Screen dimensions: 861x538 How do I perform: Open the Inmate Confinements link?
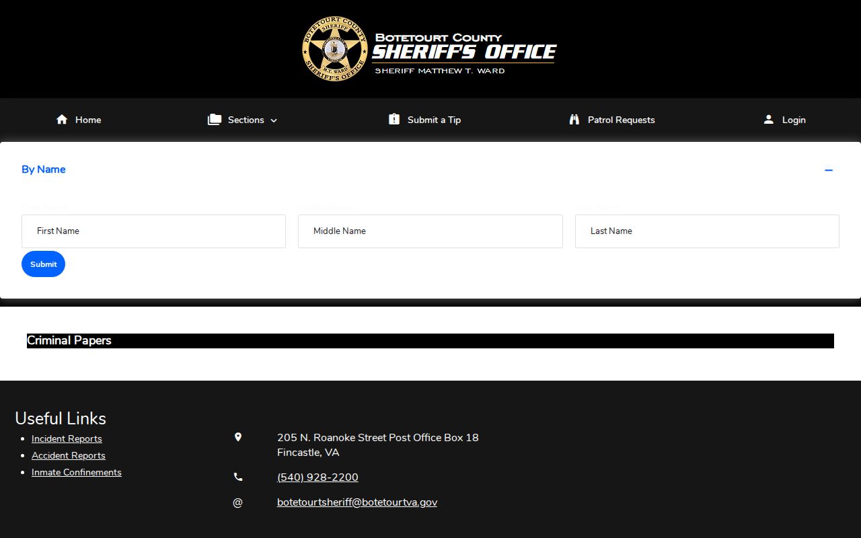(77, 472)
